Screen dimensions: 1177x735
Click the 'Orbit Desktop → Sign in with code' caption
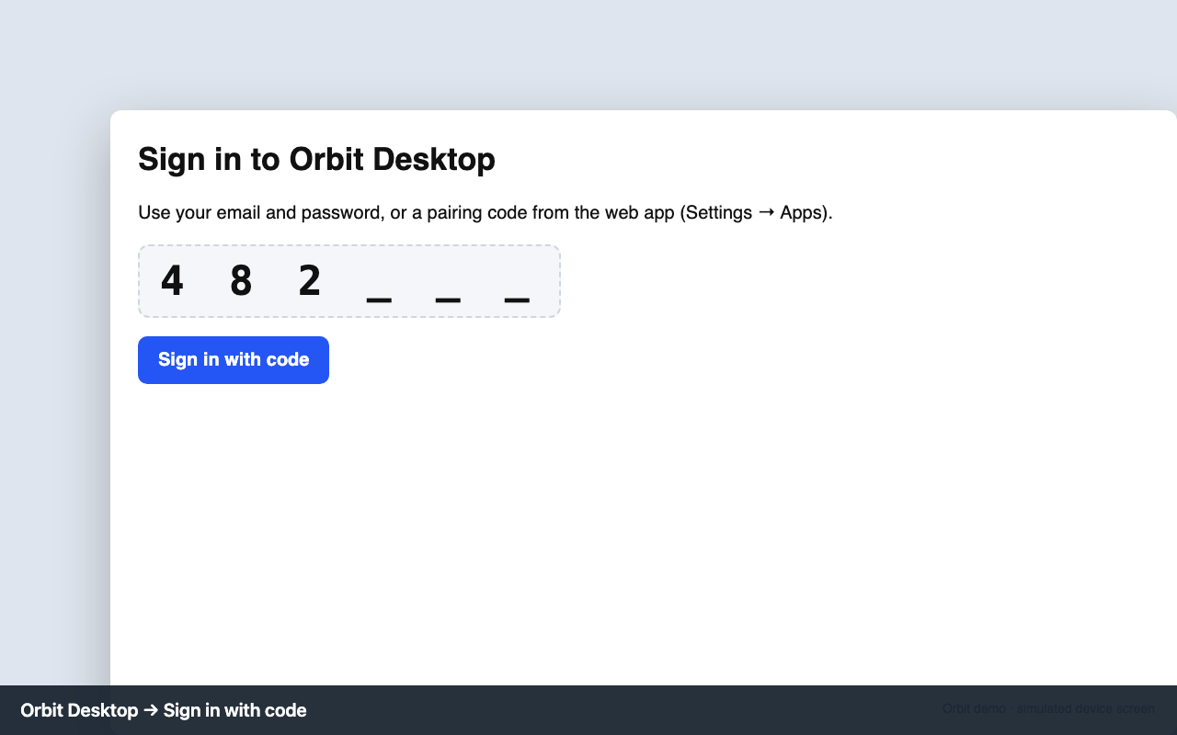164,710
